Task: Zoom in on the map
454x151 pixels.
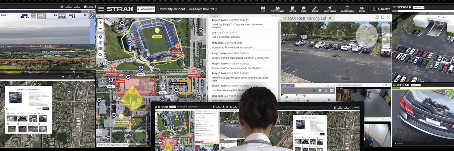Action: pyautogui.click(x=100, y=22)
